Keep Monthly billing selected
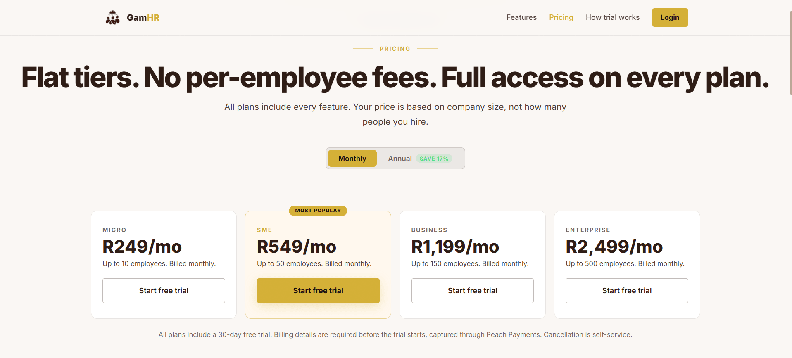 click(352, 158)
